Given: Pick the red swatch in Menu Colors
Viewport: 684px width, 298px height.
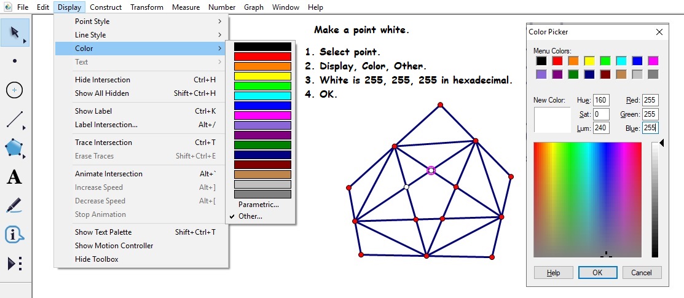Looking at the screenshot, I should (x=557, y=61).
